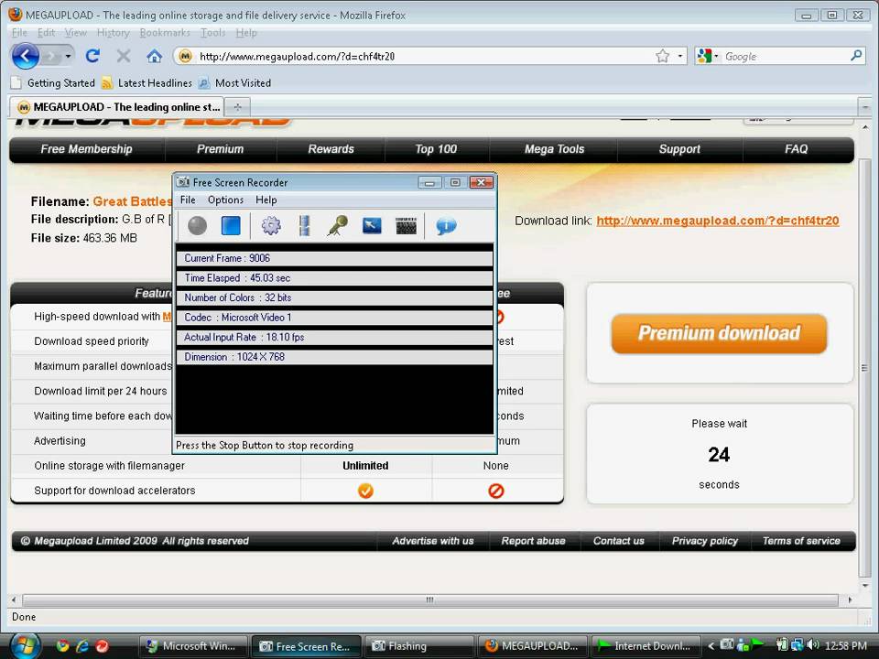The height and width of the screenshot is (659, 879).
Task: Expand the URL bar history dropdown arrow
Action: [x=680, y=56]
